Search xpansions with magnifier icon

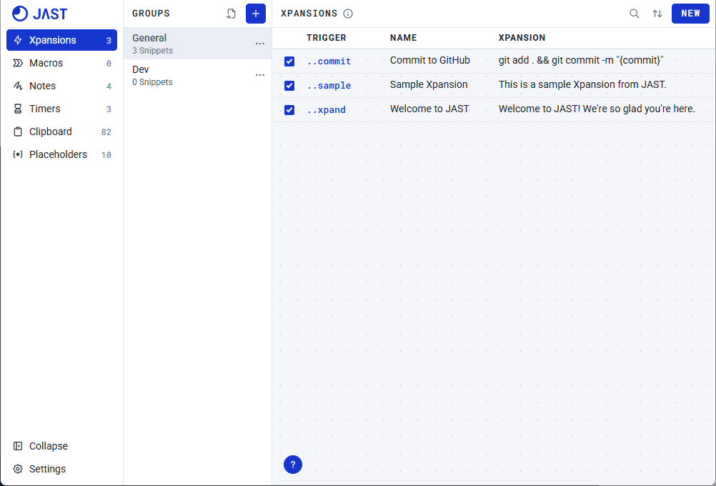[635, 14]
